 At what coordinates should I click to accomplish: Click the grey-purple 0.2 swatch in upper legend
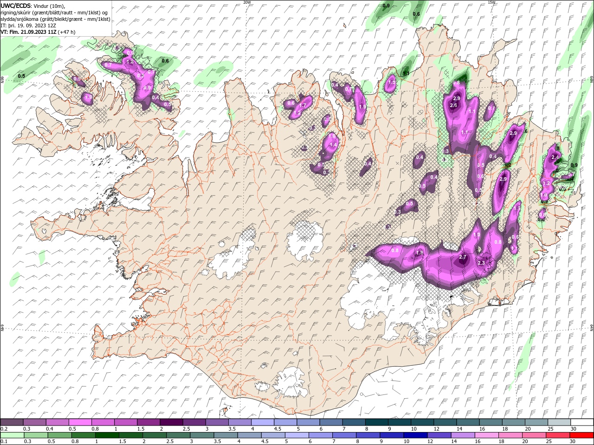click(12, 422)
